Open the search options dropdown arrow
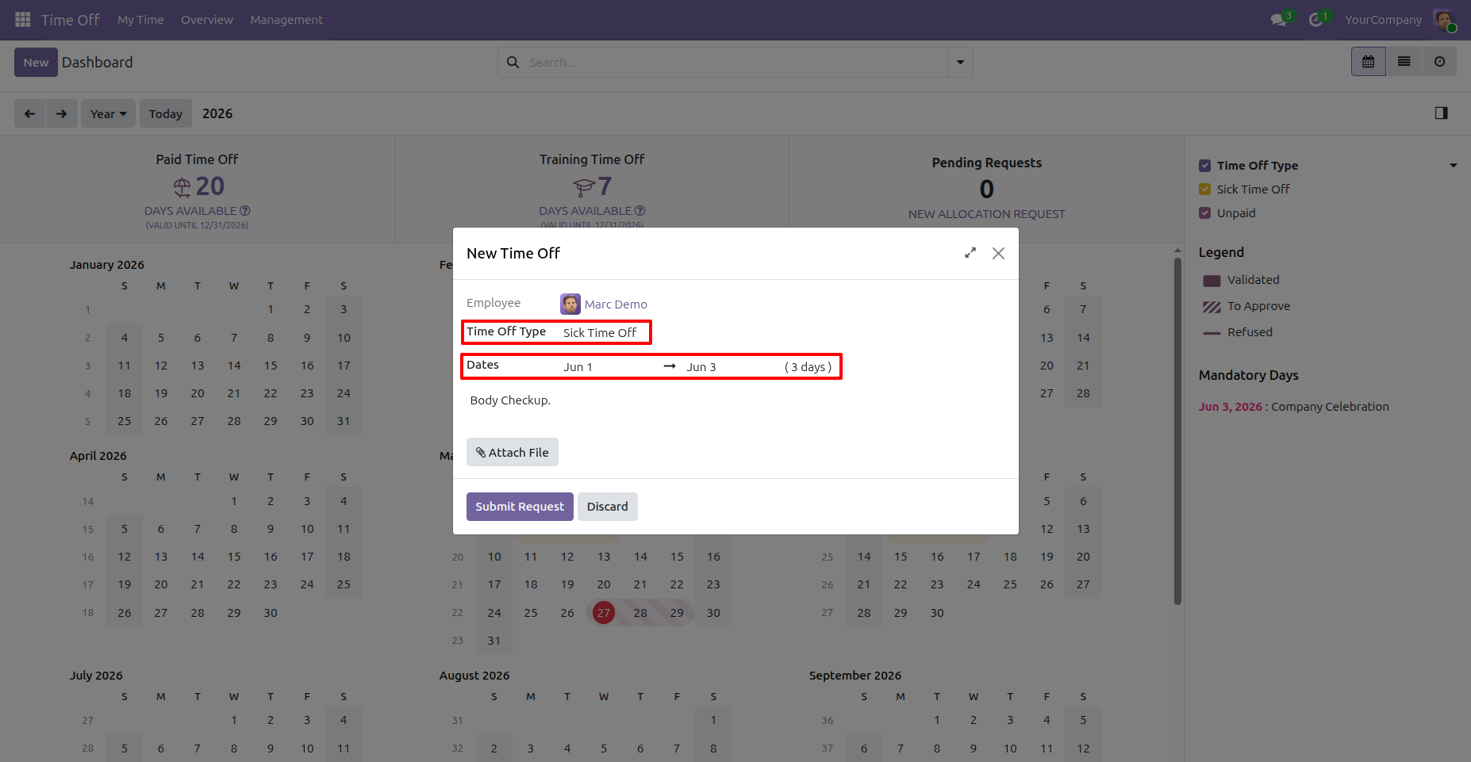 click(960, 62)
